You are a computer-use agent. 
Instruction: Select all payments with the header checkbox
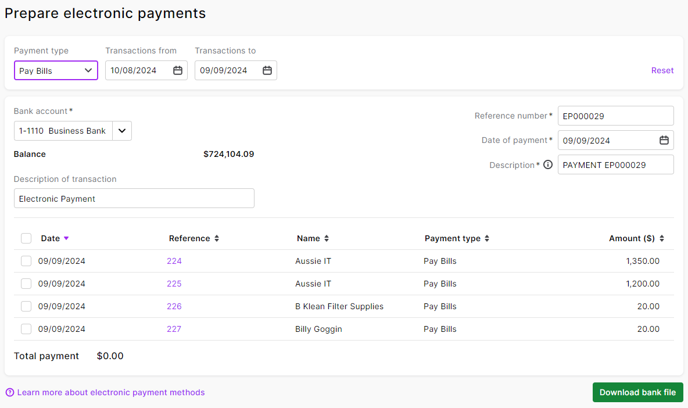click(x=26, y=238)
